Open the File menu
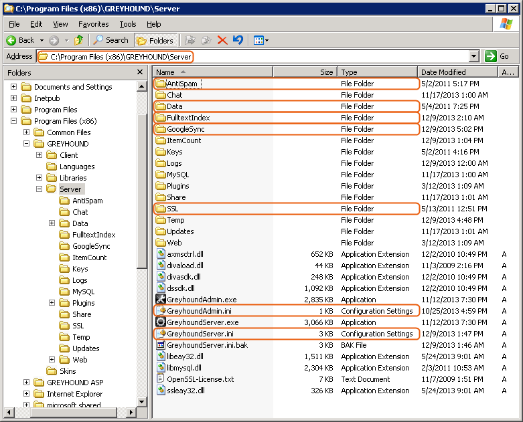 tap(14, 24)
